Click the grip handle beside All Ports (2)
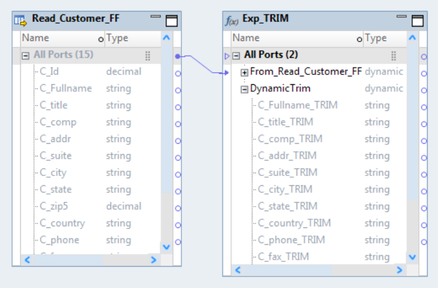438x288 pixels. 394,55
